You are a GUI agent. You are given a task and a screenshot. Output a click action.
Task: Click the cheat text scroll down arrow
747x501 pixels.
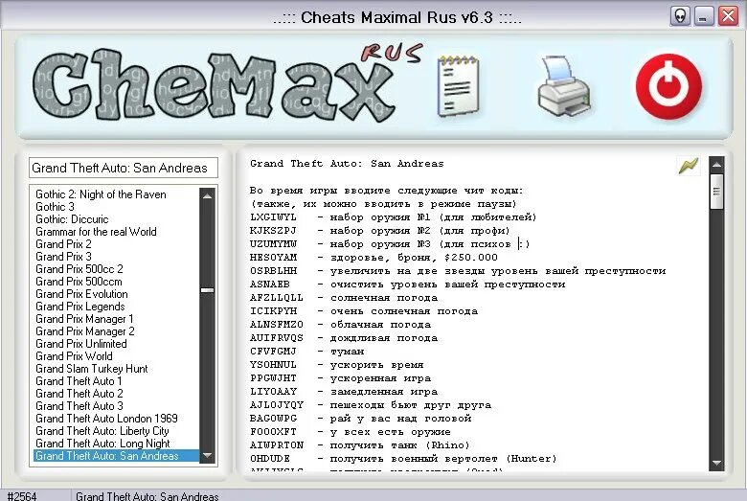(x=716, y=463)
